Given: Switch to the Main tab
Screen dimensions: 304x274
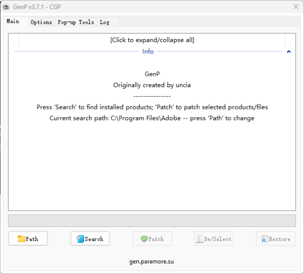Looking at the screenshot, I should click(16, 21).
